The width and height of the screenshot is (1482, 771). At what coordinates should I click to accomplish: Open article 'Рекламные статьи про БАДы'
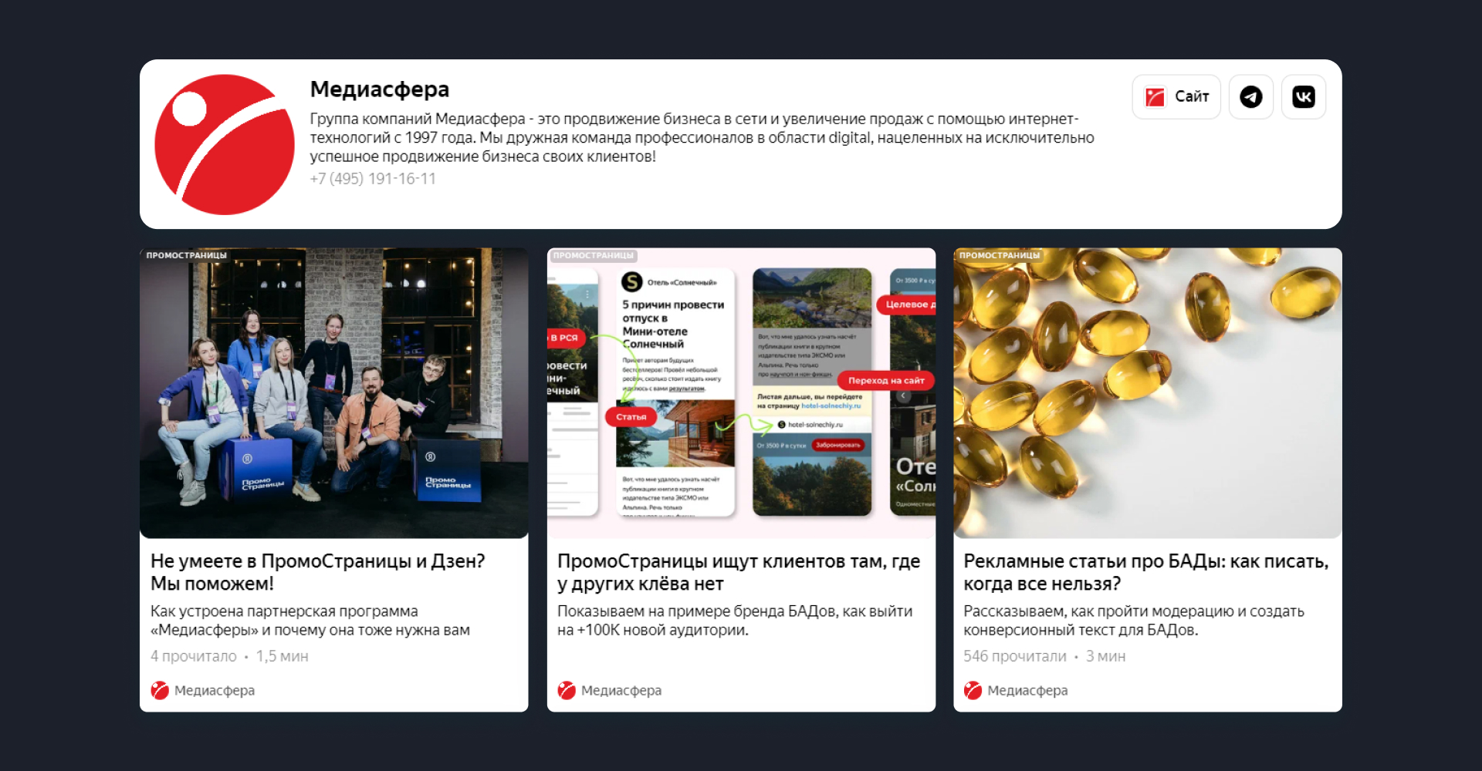click(x=1146, y=572)
